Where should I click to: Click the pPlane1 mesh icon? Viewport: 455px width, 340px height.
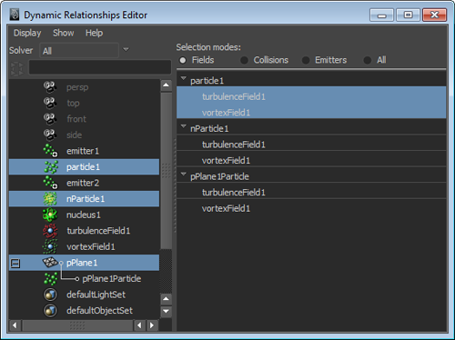click(50, 263)
